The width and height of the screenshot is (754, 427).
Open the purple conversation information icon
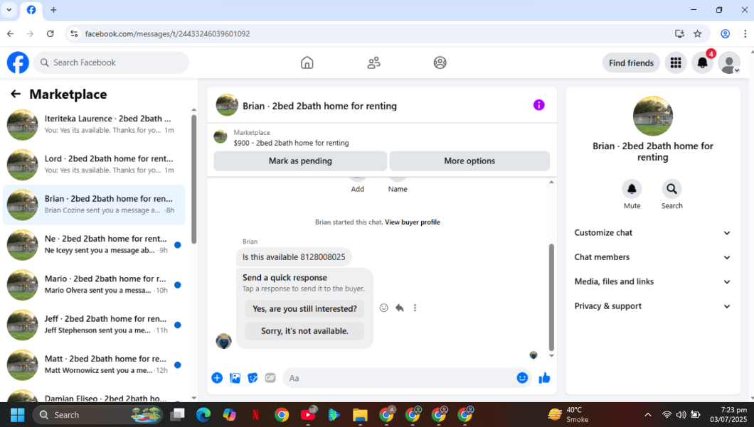538,105
